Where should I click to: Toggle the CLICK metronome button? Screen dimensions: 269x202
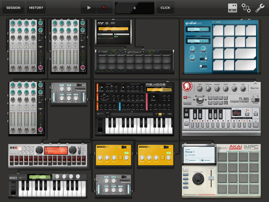(x=165, y=8)
